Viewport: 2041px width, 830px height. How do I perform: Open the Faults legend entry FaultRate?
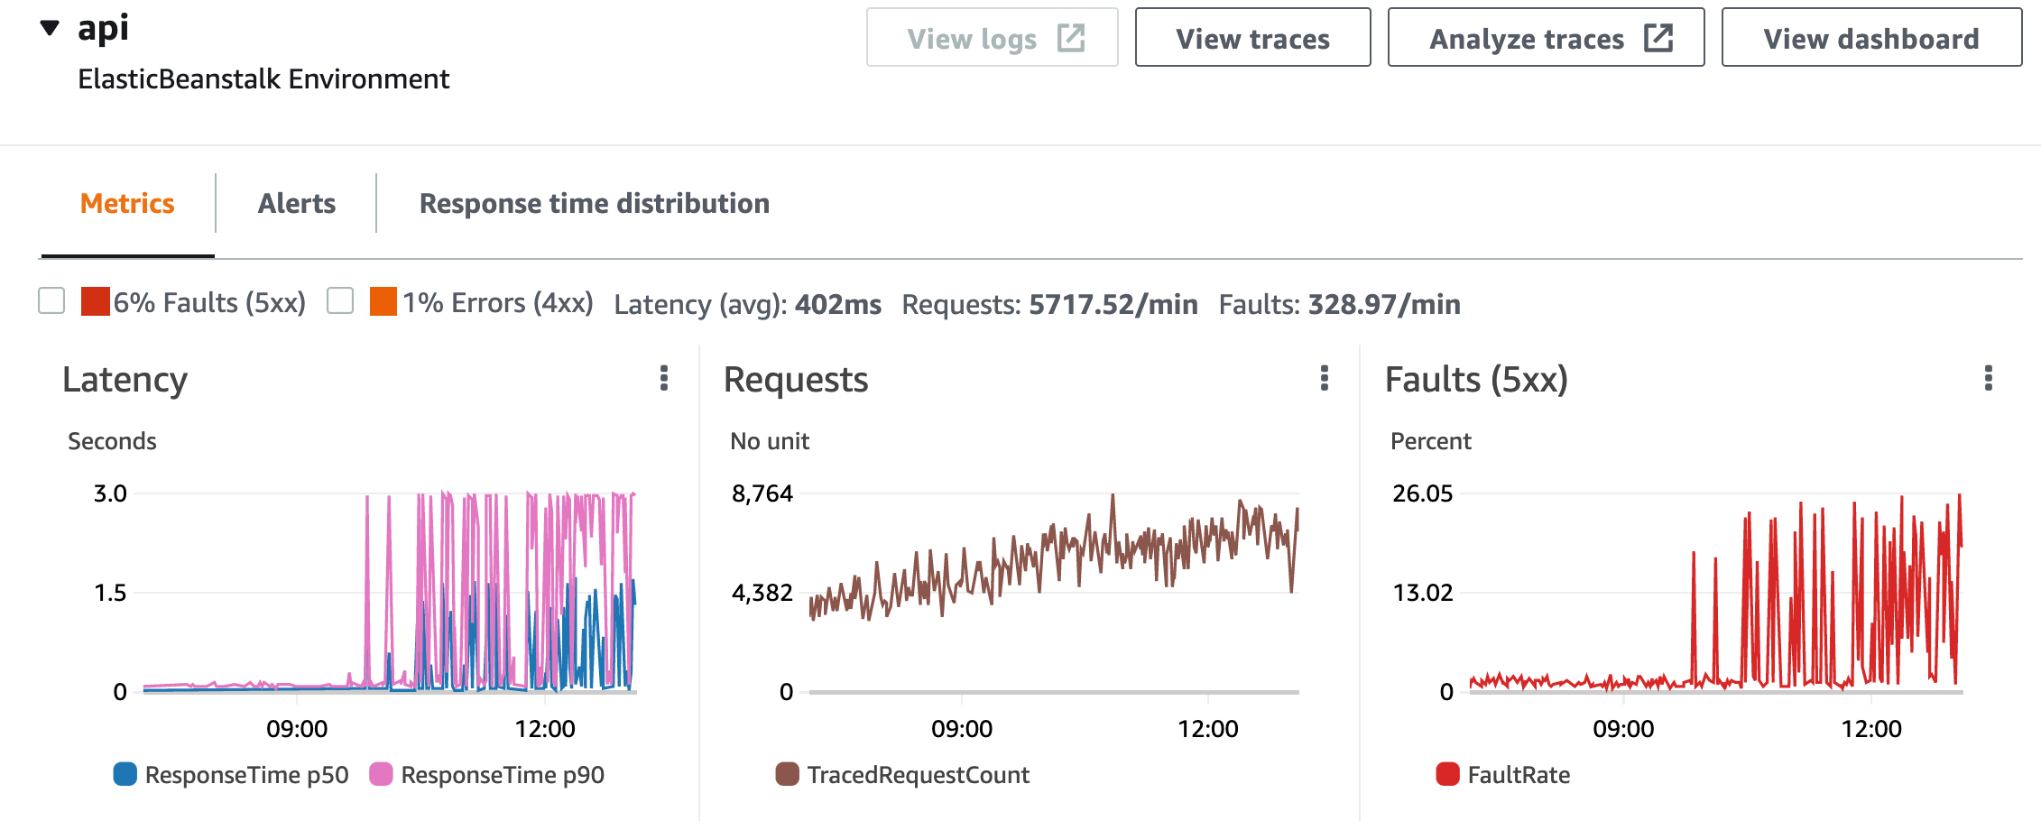pyautogui.click(x=1519, y=774)
